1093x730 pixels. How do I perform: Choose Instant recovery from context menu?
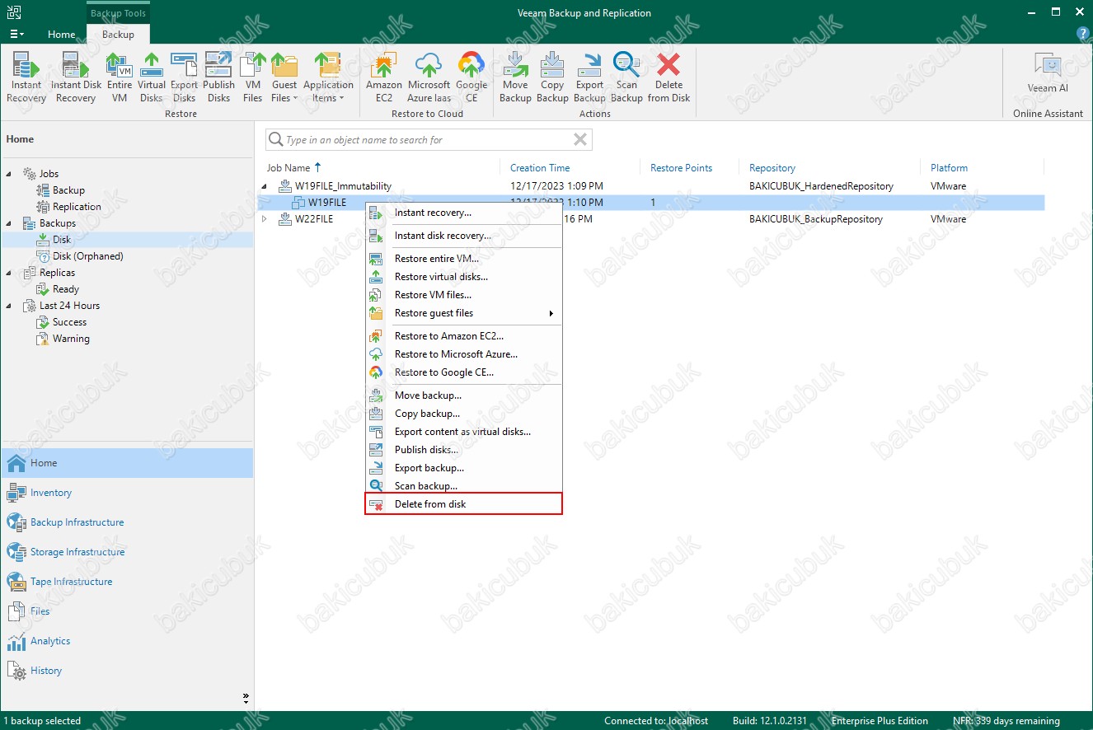pyautogui.click(x=463, y=213)
